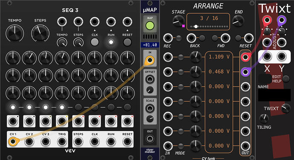294x160 pixels.
Task: Click the µMAP SCALE input jack
Action: (x=150, y=108)
